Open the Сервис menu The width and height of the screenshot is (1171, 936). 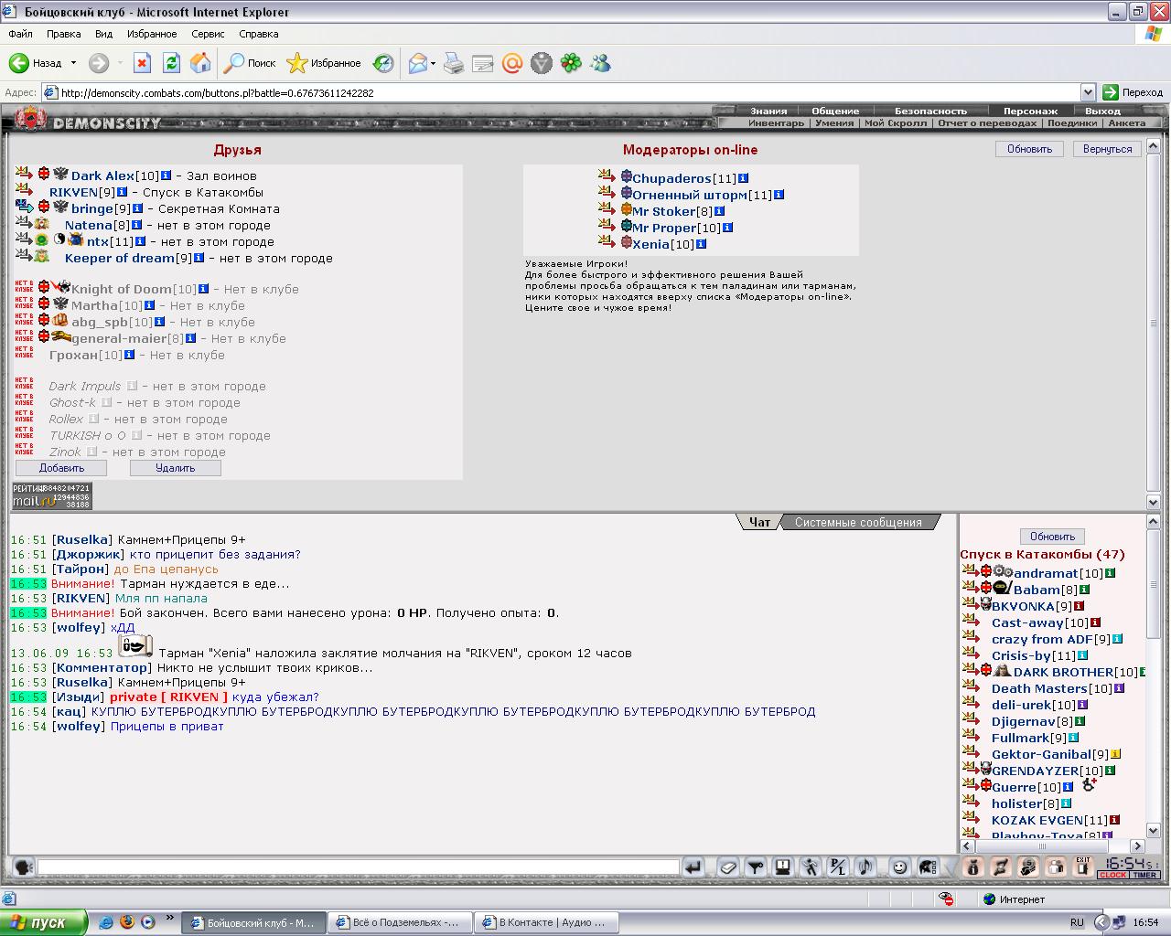(208, 34)
